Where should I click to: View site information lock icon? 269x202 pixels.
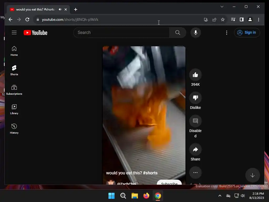pyautogui.click(x=38, y=19)
